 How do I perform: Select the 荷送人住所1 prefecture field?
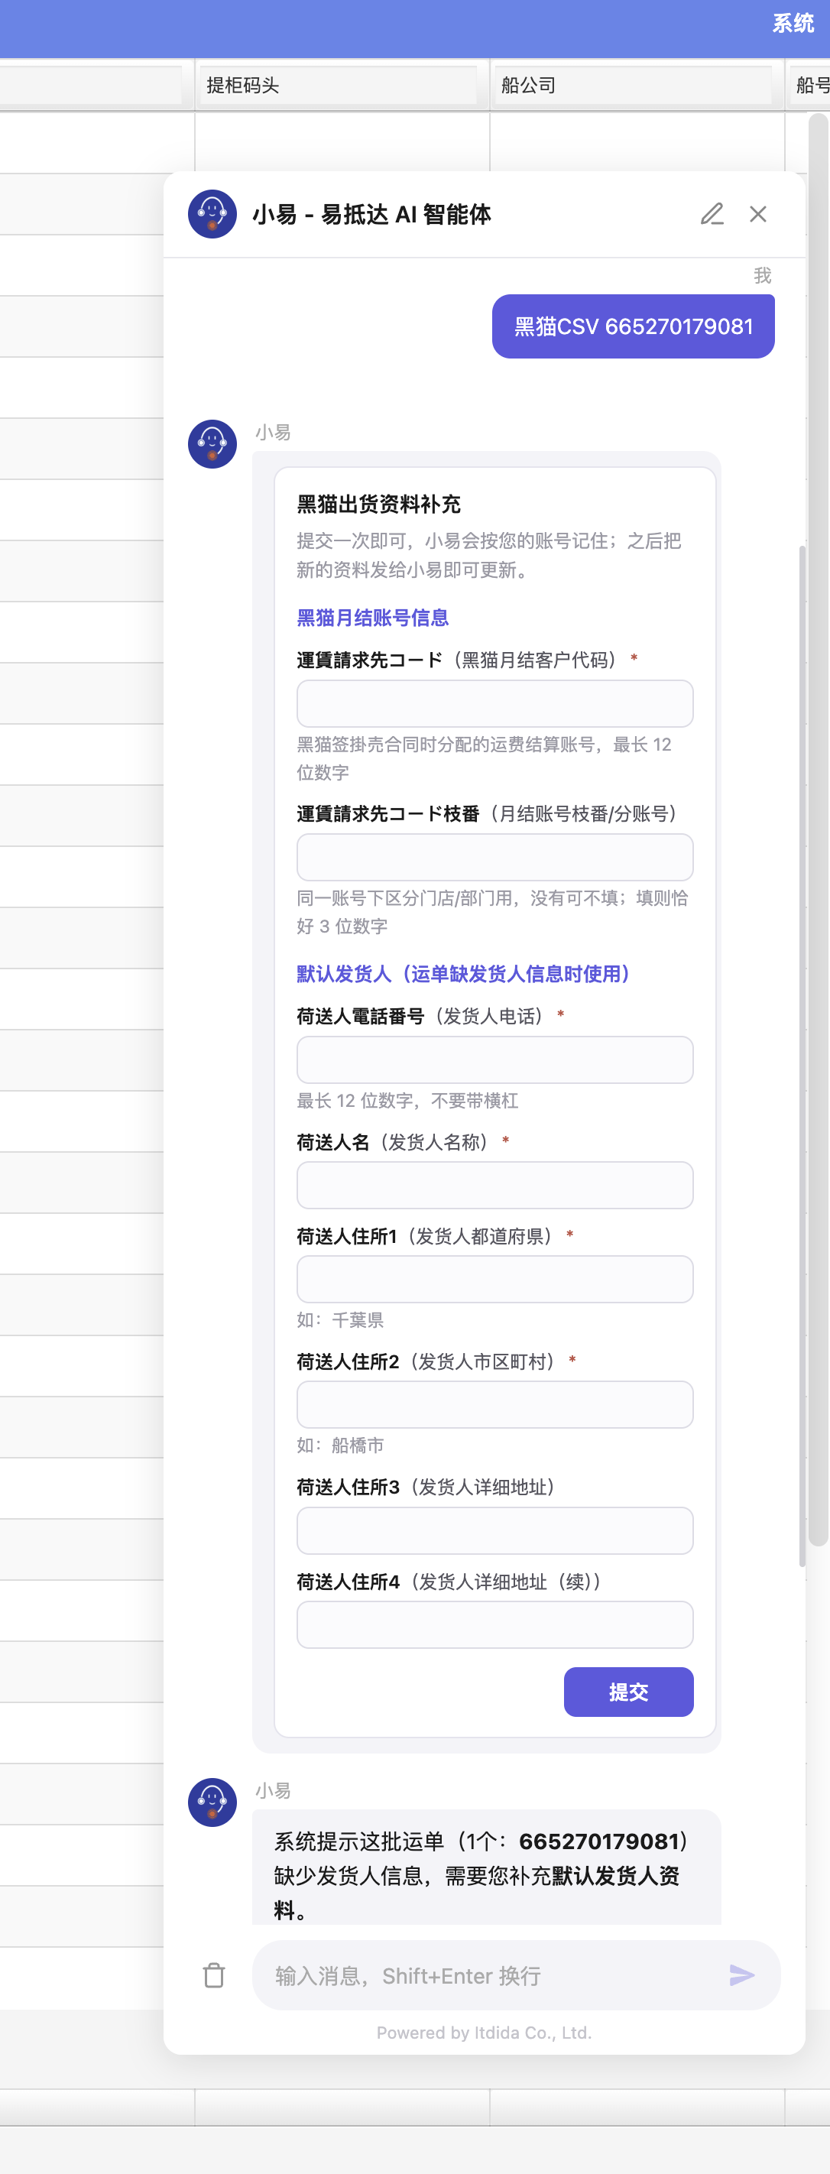(x=495, y=1279)
